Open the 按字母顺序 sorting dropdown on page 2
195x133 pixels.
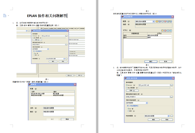point(146,103)
